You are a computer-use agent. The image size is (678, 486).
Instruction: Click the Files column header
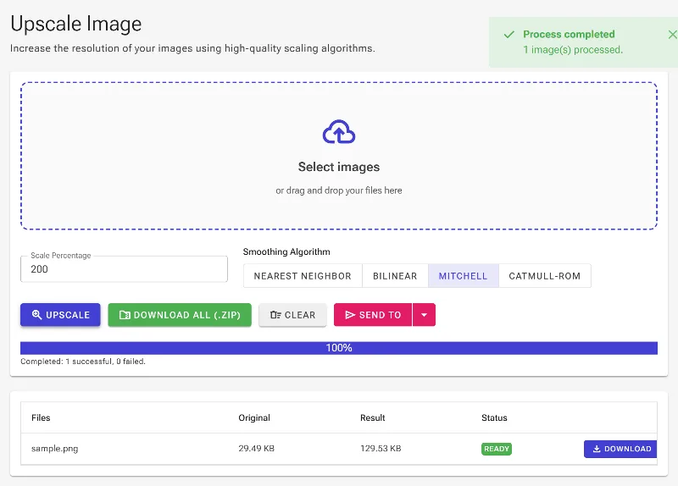[41, 417]
